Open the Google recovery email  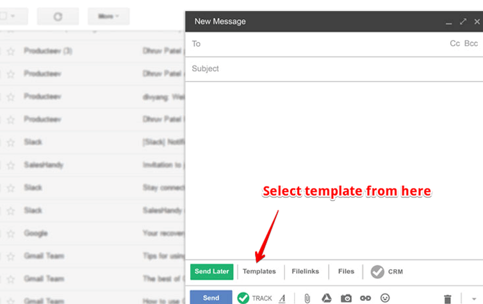pyautogui.click(x=92, y=233)
